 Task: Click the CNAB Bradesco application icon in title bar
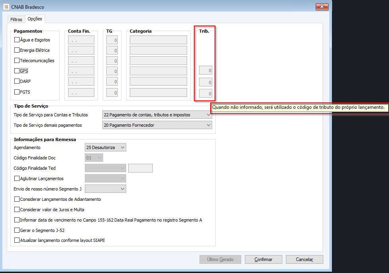pyautogui.click(x=6, y=7)
